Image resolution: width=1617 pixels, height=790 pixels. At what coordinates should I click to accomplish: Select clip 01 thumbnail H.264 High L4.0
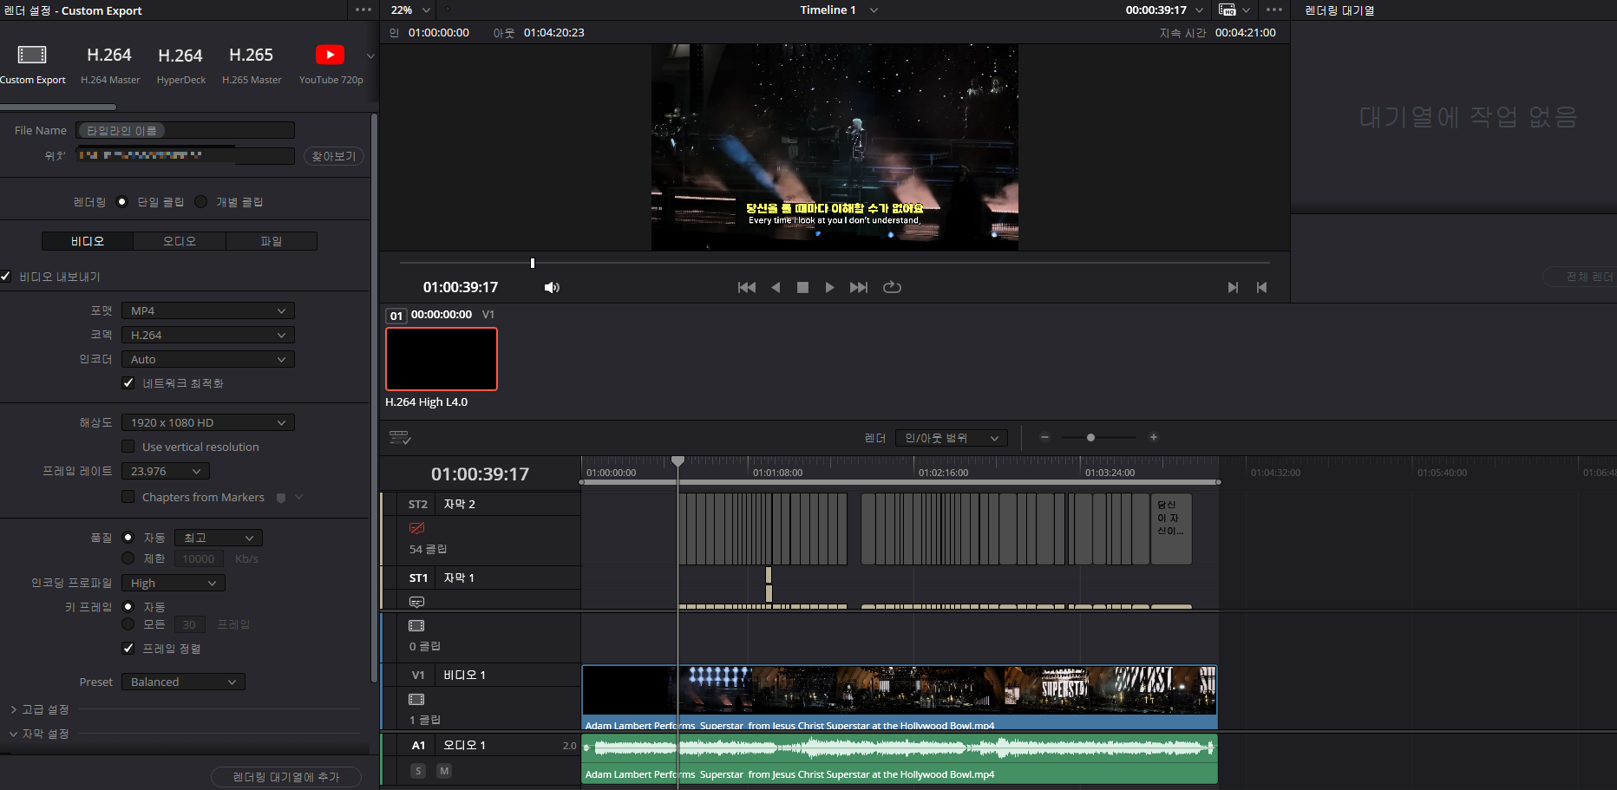[x=442, y=359]
